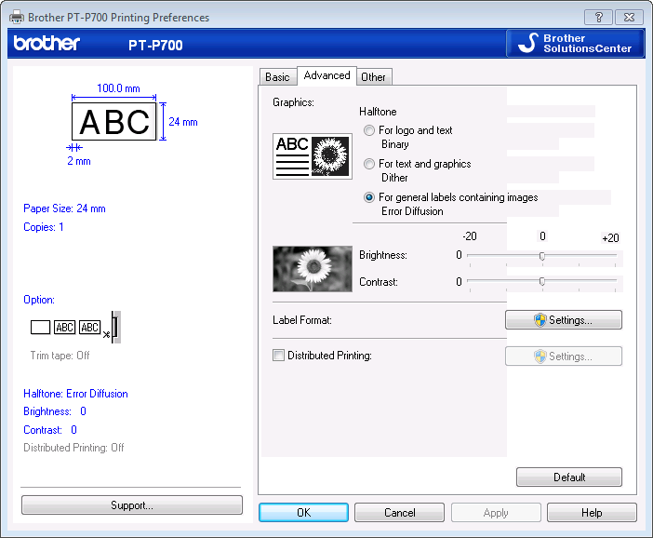Click the Cancel button
The width and height of the screenshot is (653, 538).
399,513
